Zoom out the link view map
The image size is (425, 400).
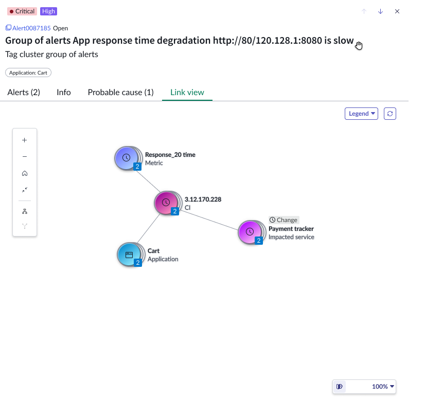[24, 156]
